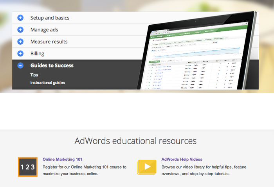This screenshot has width=274, height=187.
Task: Expand the Manage ads section title
Action: pyautogui.click(x=44, y=29)
